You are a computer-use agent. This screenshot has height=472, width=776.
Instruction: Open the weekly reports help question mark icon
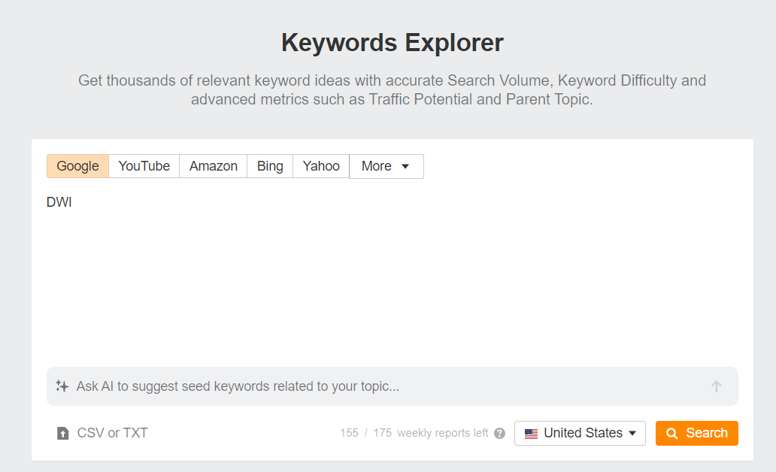500,434
